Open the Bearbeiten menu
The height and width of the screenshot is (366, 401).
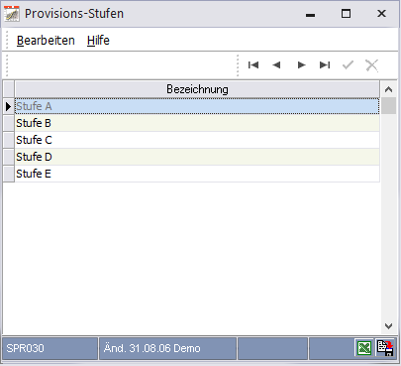46,41
